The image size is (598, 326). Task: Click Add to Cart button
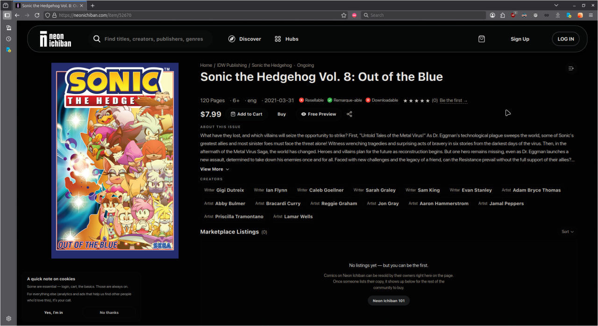[x=246, y=114]
